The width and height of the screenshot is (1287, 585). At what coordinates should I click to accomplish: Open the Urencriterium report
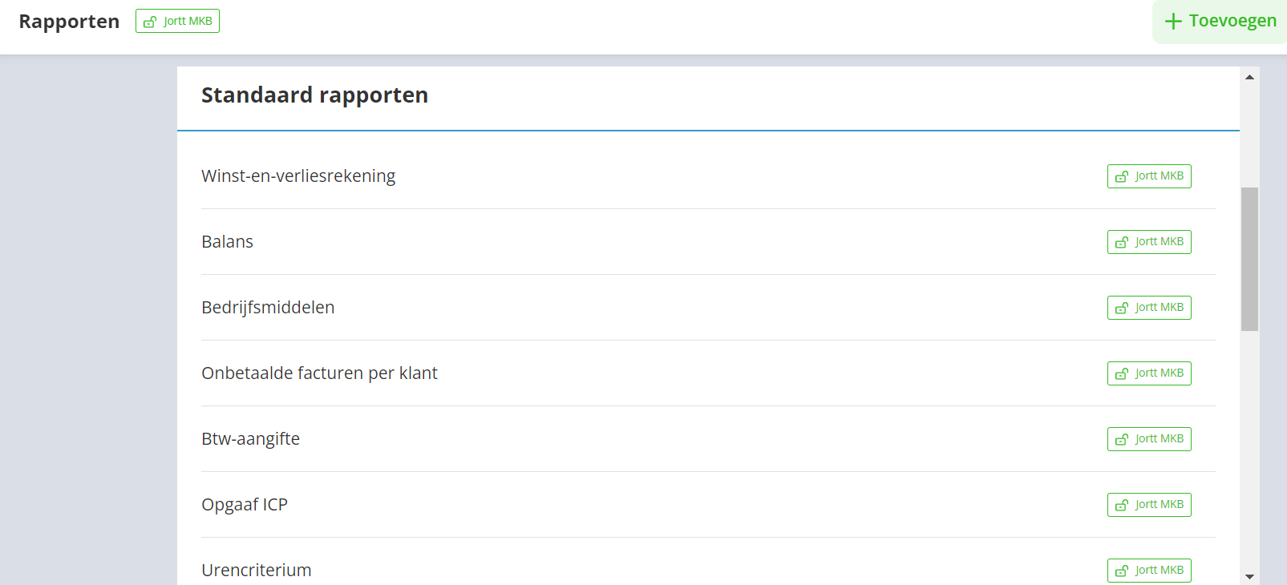pos(257,571)
